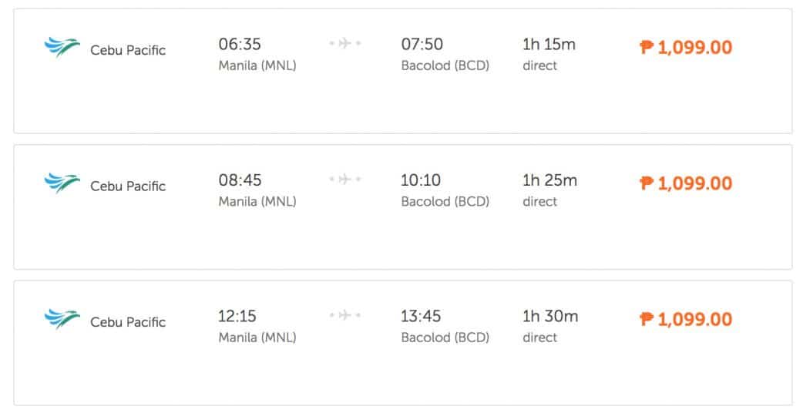Click the 06:35 departure time
Screen dimensions: 803x413
[x=240, y=45]
